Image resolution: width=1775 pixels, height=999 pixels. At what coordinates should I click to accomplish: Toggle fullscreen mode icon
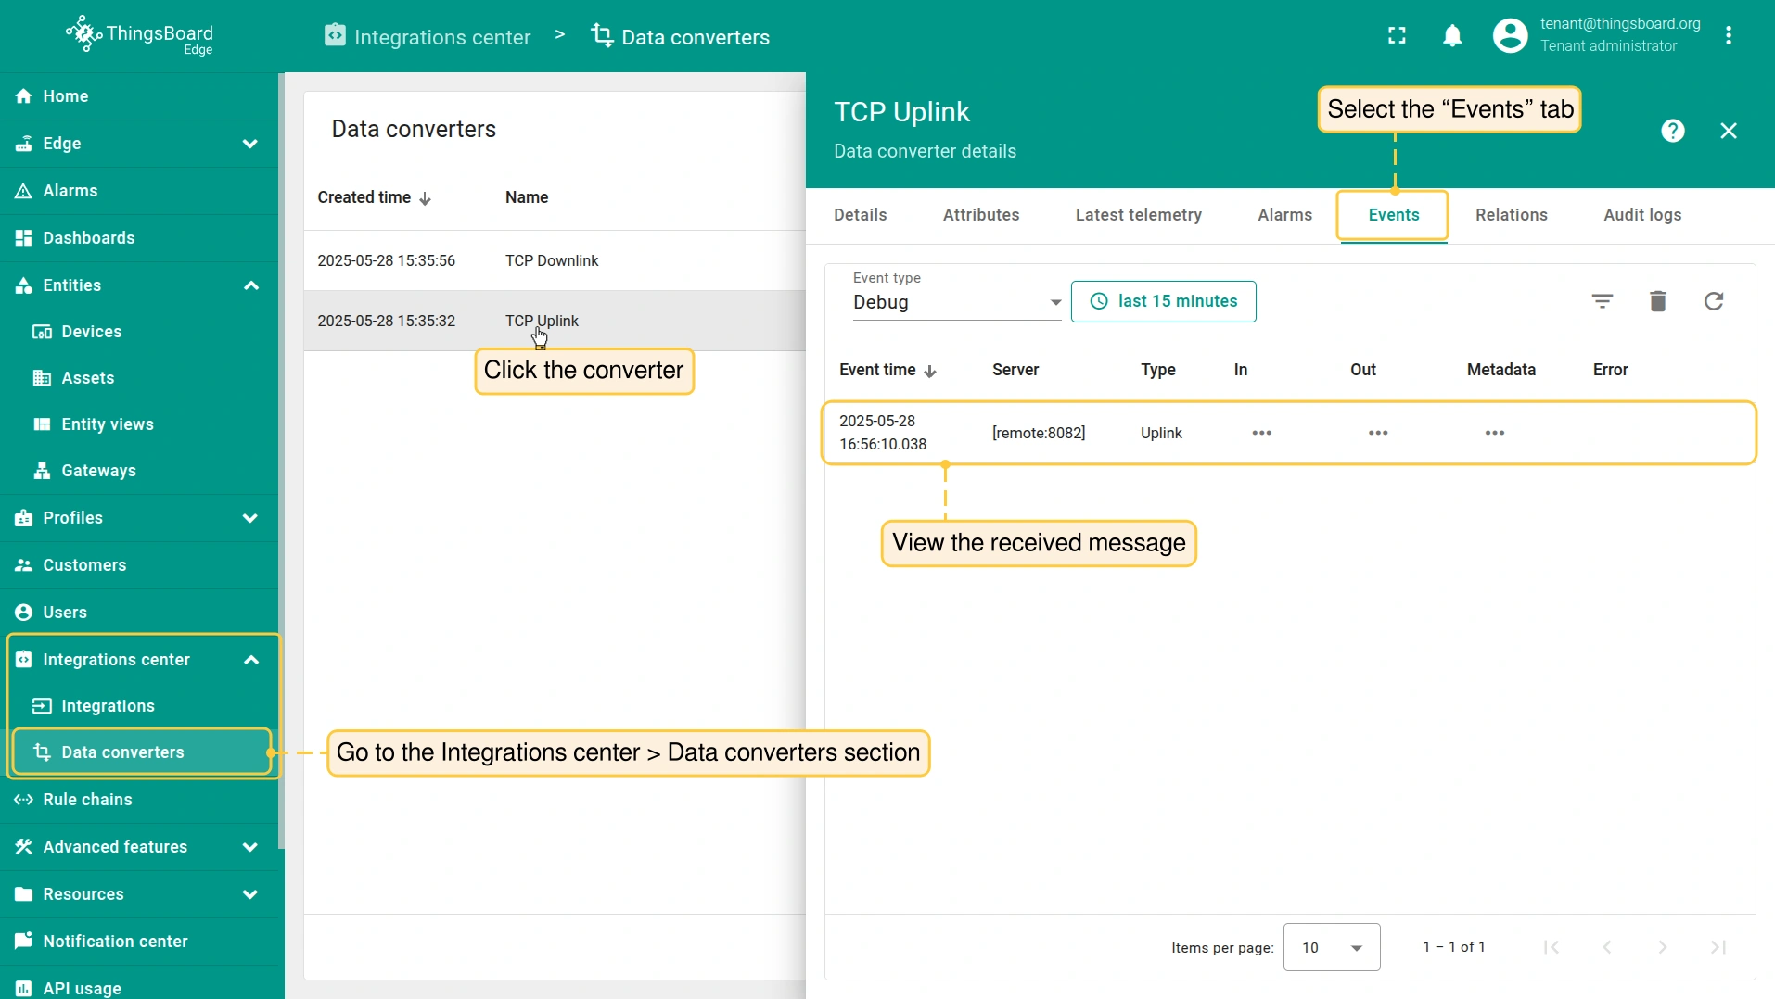pyautogui.click(x=1397, y=36)
